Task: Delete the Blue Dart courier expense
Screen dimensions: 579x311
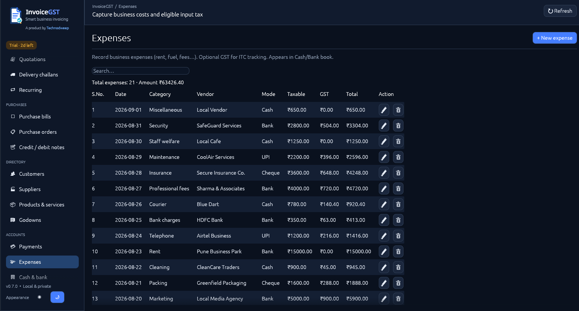Action: point(398,204)
